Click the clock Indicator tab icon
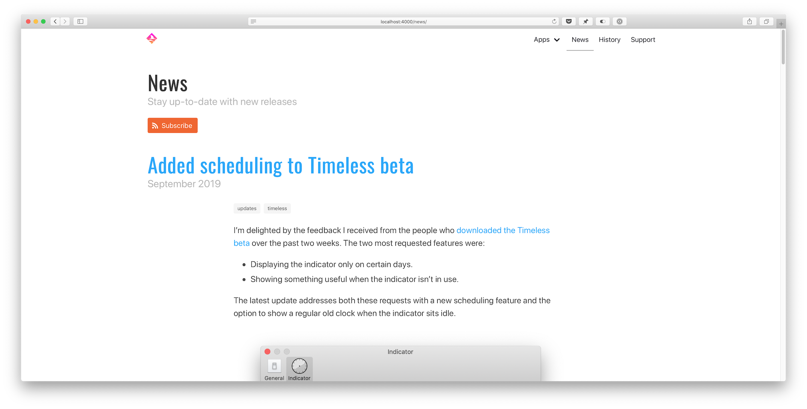Viewport: 807px width, 409px height. [300, 366]
